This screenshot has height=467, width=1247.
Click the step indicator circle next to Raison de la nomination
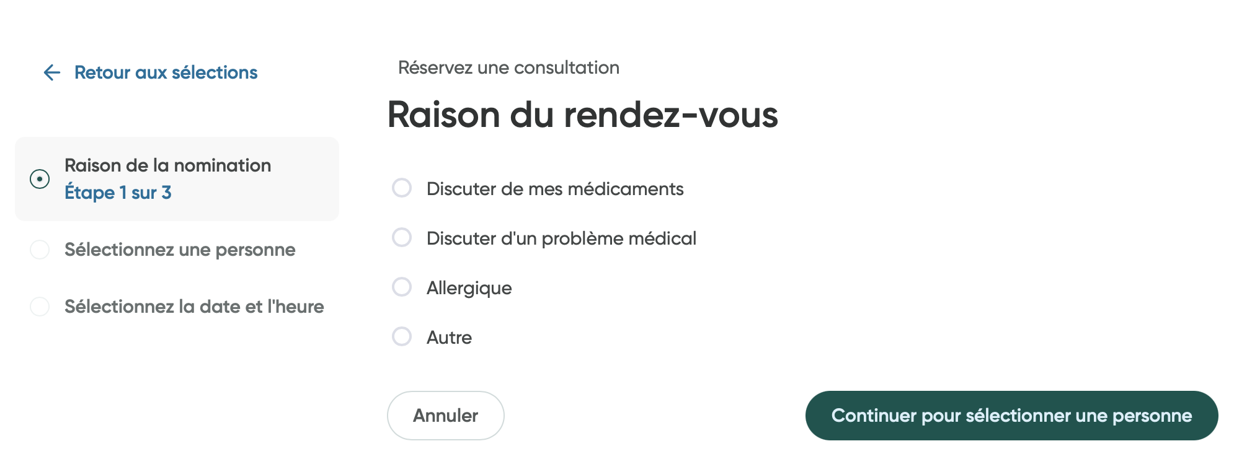click(x=40, y=179)
